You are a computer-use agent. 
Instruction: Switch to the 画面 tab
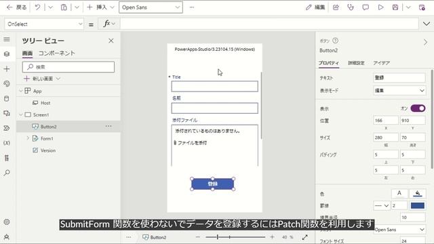pyautogui.click(x=27, y=53)
